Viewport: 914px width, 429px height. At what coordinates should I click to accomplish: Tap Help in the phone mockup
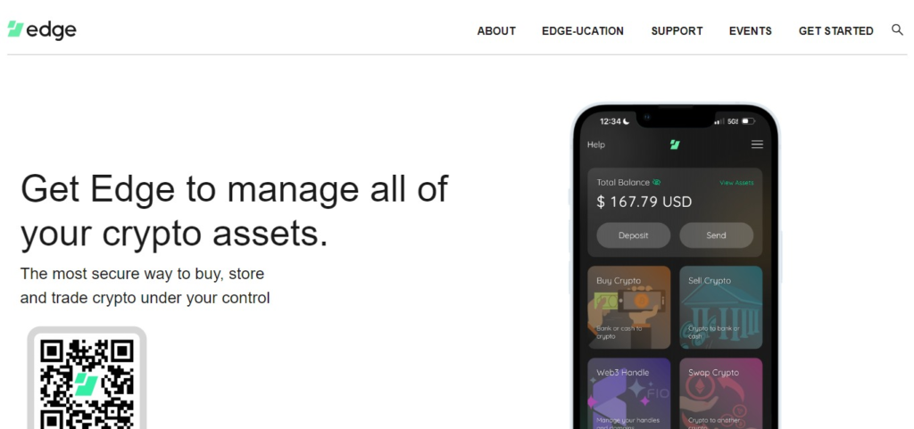pos(596,144)
